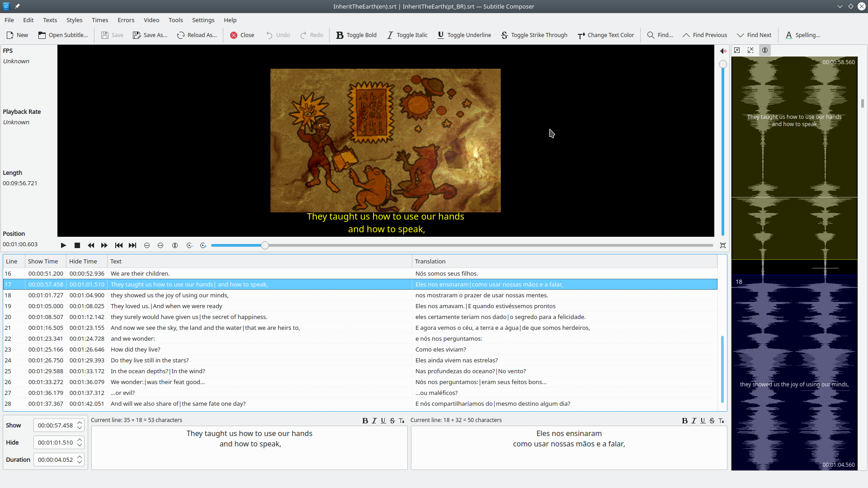Increase the Show time stepper
Viewport: 868px width, 488px height.
(x=80, y=422)
